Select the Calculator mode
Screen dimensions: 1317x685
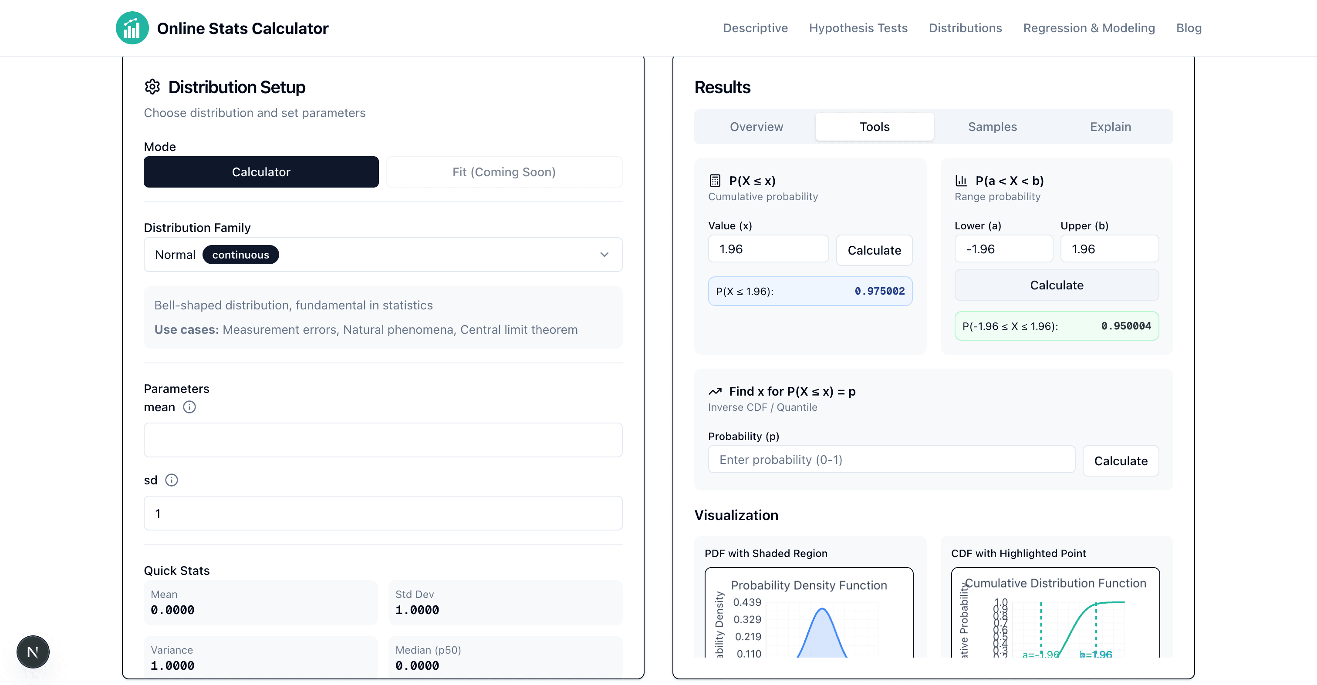(261, 171)
